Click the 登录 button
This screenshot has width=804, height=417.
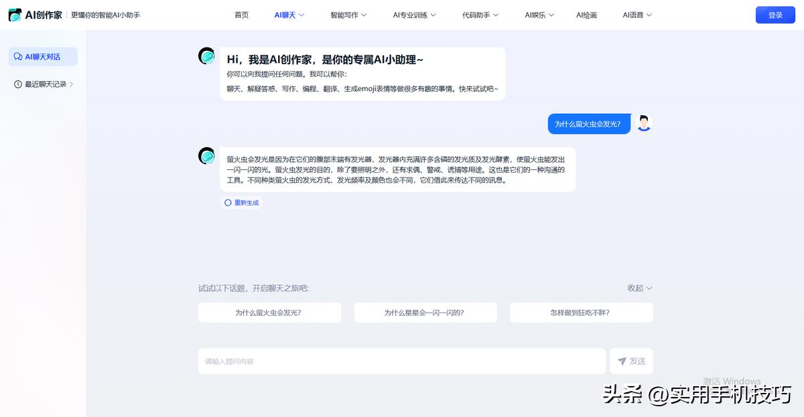pos(775,14)
